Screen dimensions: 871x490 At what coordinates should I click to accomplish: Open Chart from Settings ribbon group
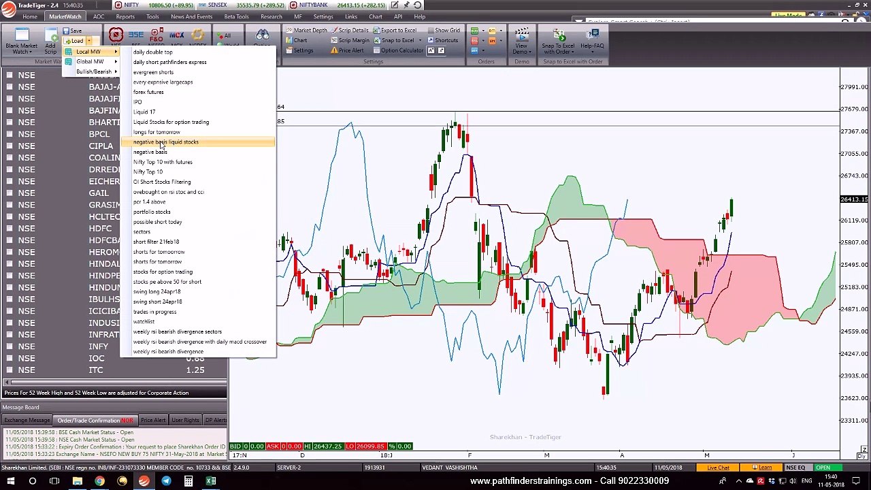[x=296, y=40]
